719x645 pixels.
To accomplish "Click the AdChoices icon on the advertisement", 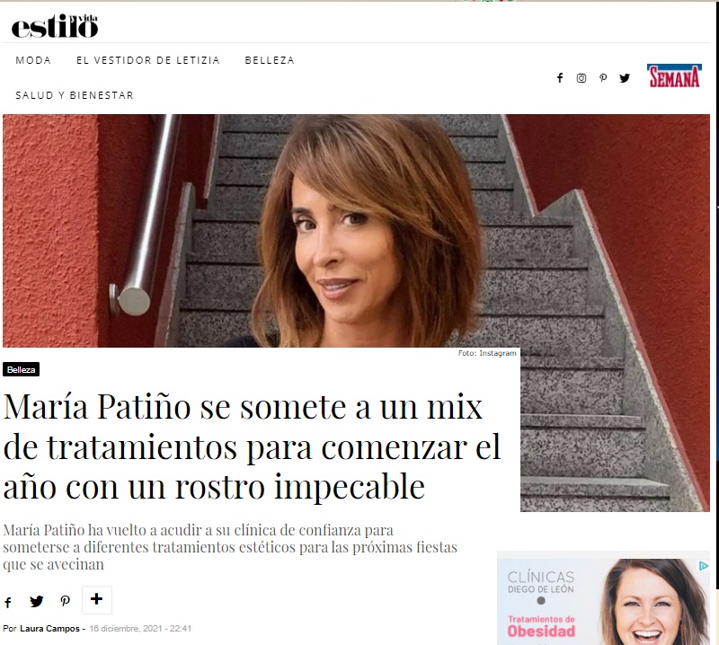I will [704, 566].
